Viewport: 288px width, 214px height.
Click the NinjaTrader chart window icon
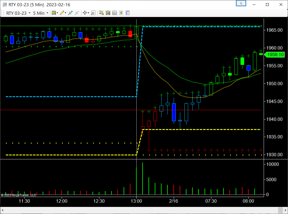5,5
